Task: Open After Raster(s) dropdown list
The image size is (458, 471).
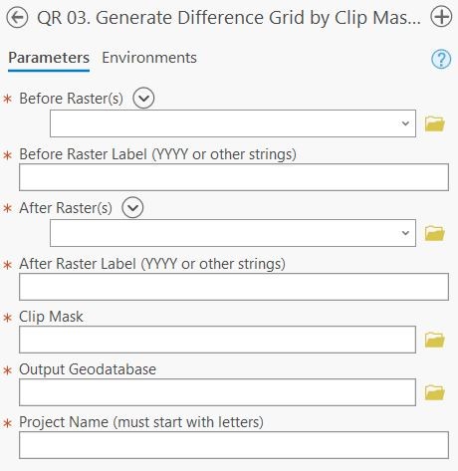Action: [405, 233]
